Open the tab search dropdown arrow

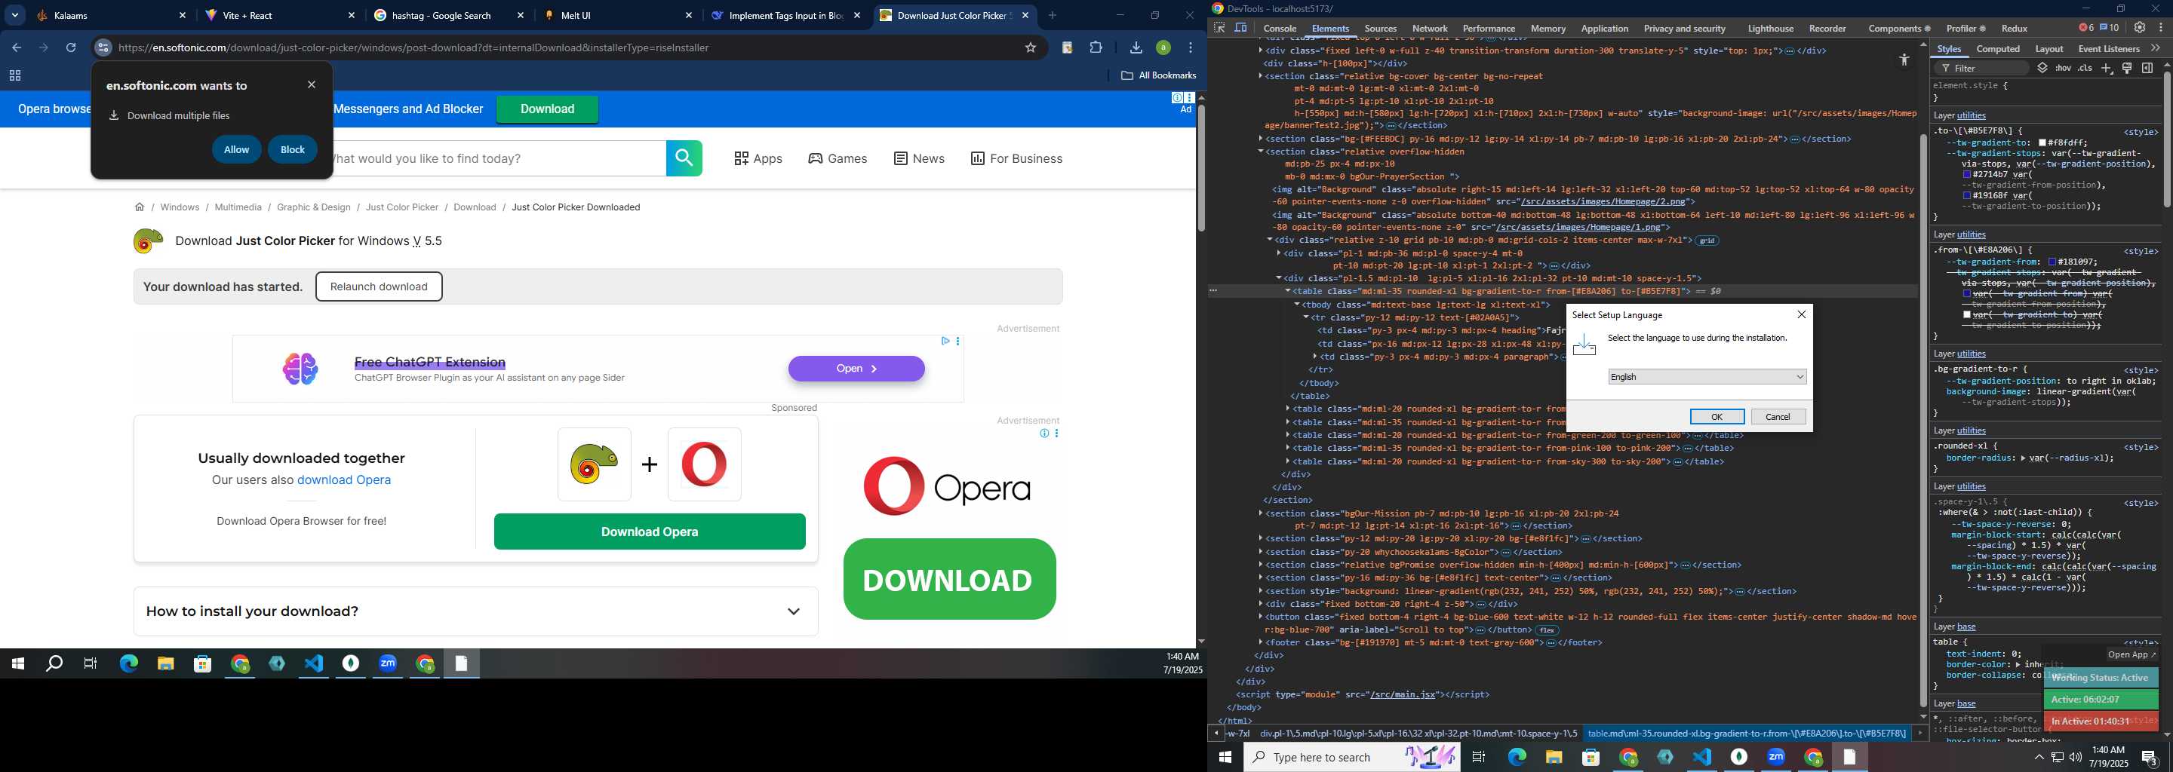click(15, 15)
